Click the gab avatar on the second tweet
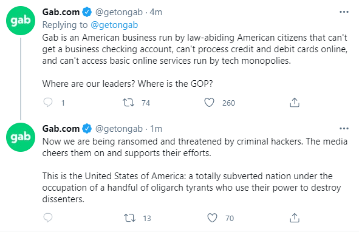 click(21, 137)
